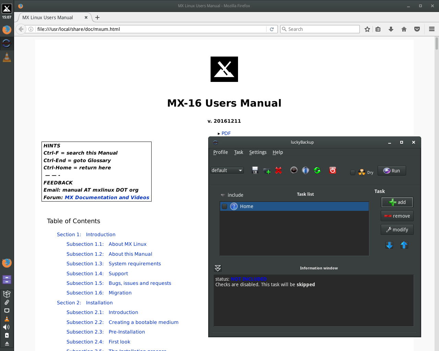
Task: Move the task down with the blue arrow
Action: pos(389,245)
